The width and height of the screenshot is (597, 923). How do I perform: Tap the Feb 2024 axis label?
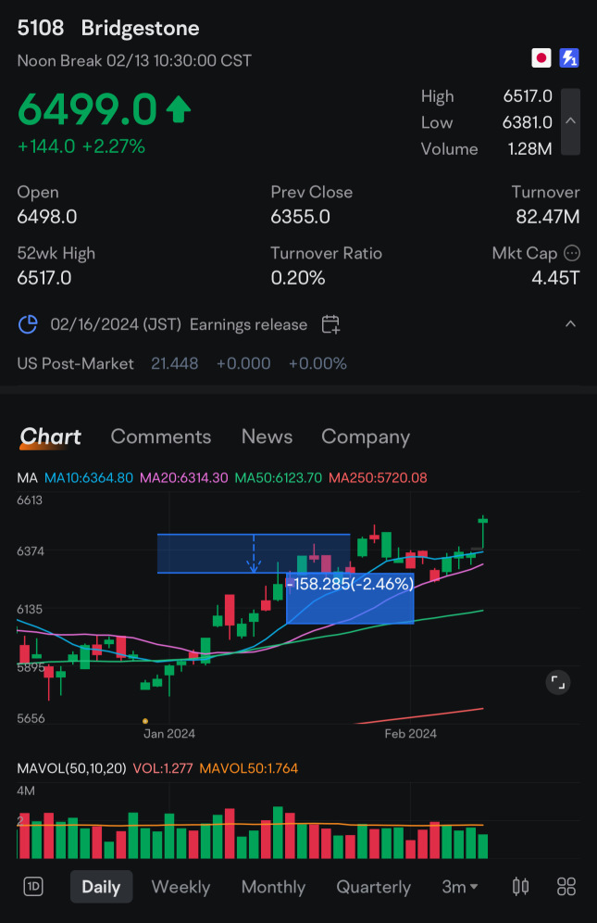click(411, 733)
